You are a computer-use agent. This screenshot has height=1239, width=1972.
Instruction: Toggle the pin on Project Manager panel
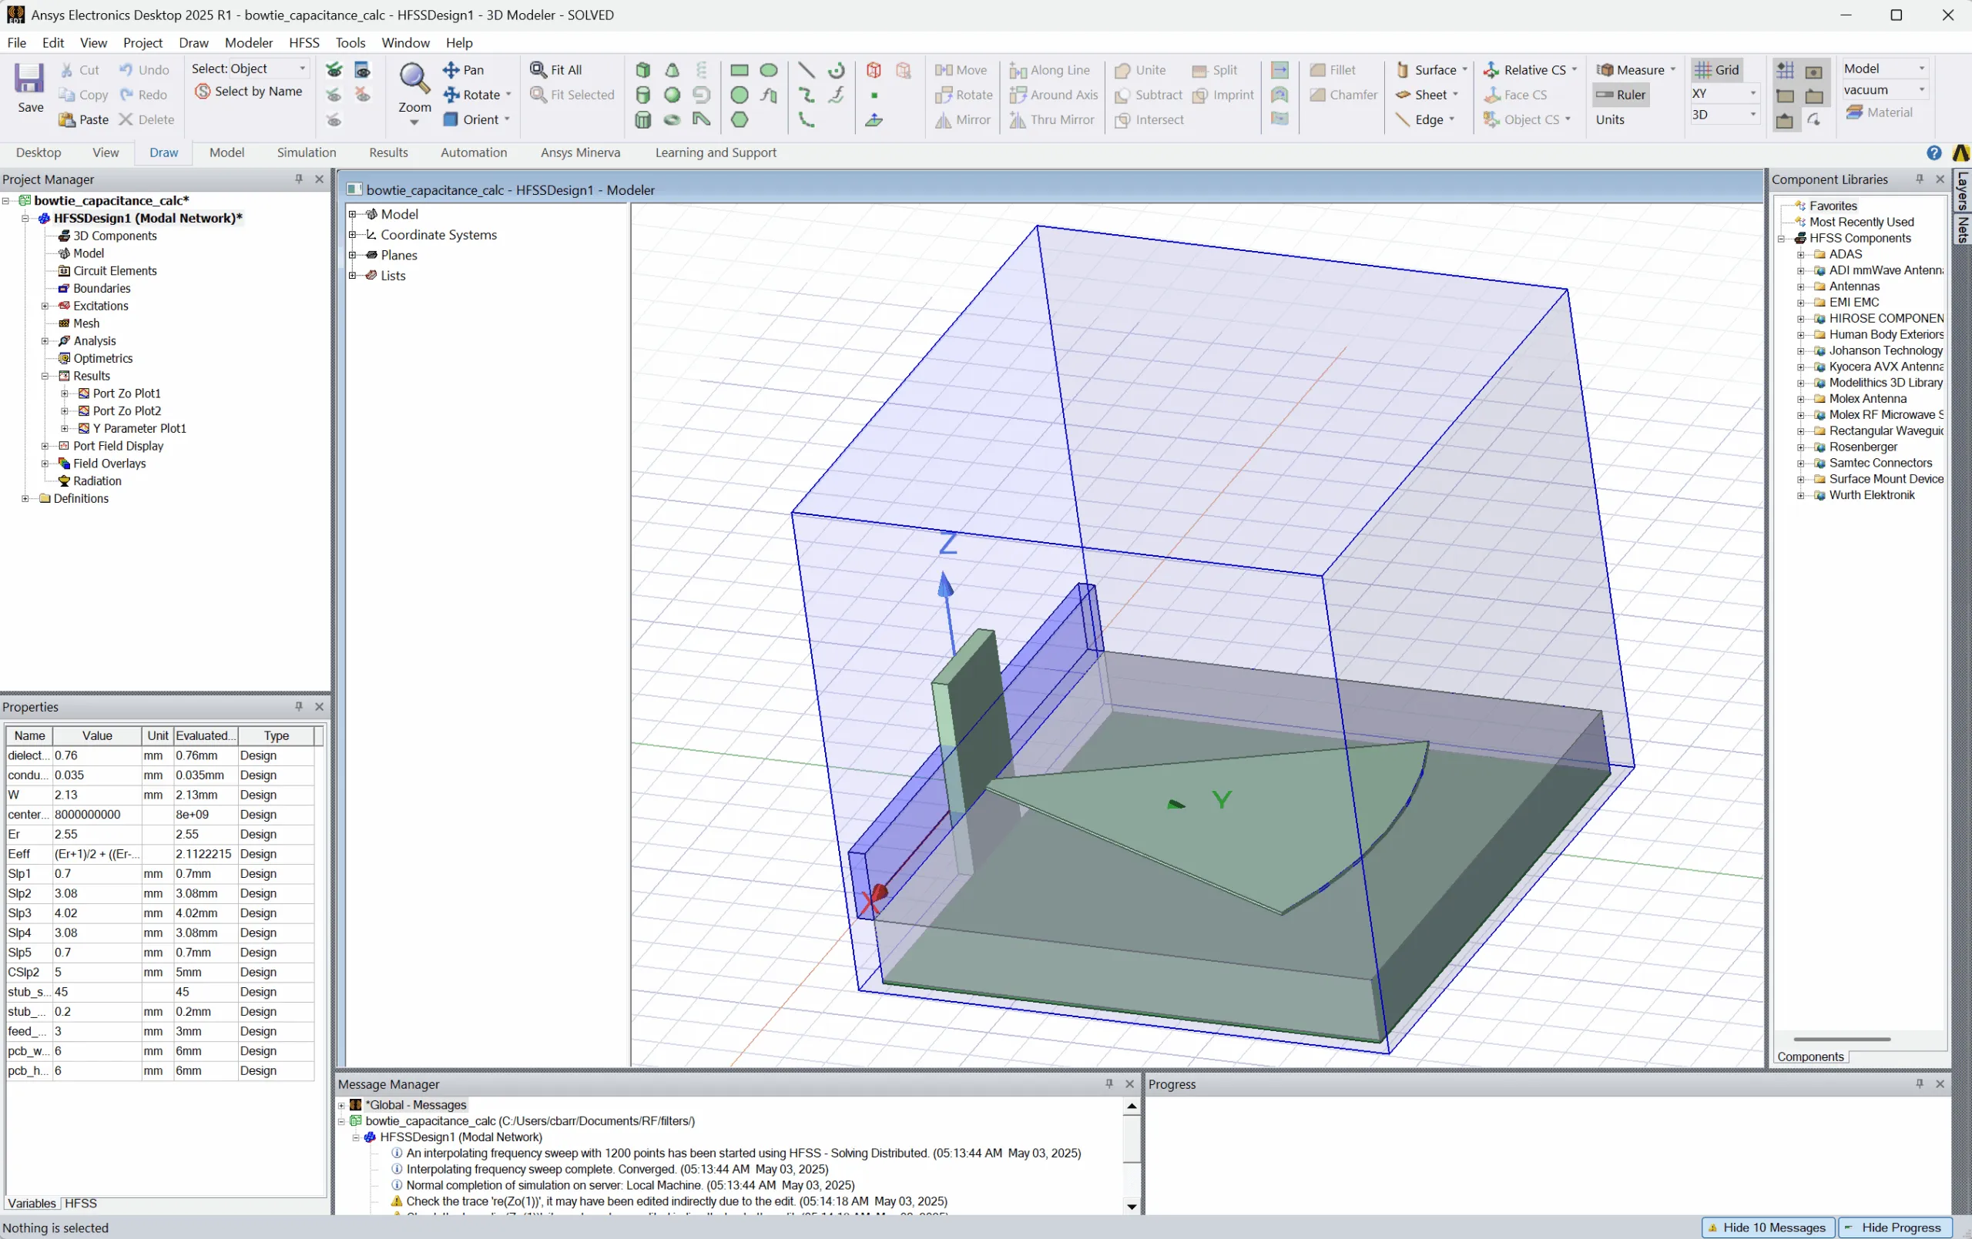tap(299, 179)
